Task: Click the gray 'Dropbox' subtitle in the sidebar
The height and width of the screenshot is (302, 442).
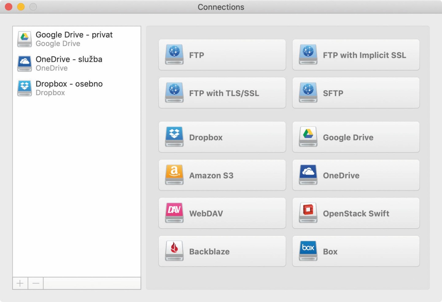Action: tap(50, 93)
